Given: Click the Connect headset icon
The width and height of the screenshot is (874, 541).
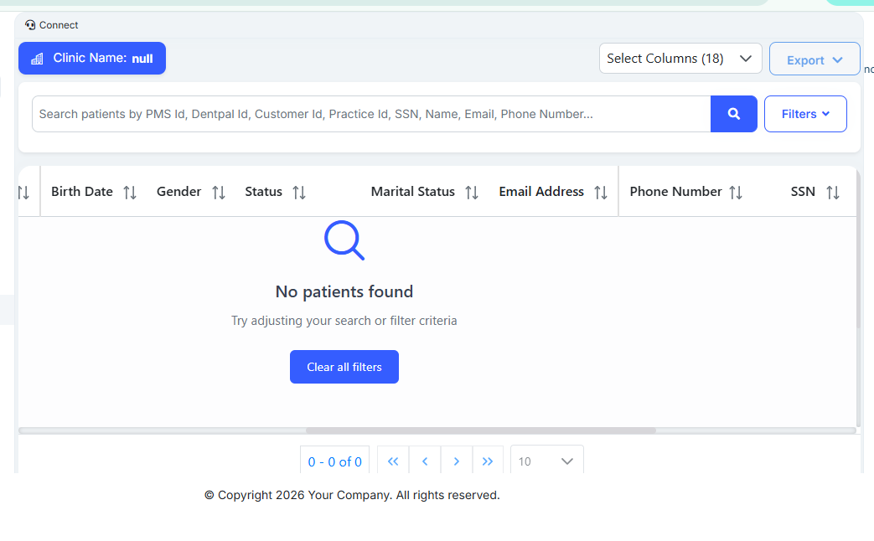Looking at the screenshot, I should [x=31, y=25].
